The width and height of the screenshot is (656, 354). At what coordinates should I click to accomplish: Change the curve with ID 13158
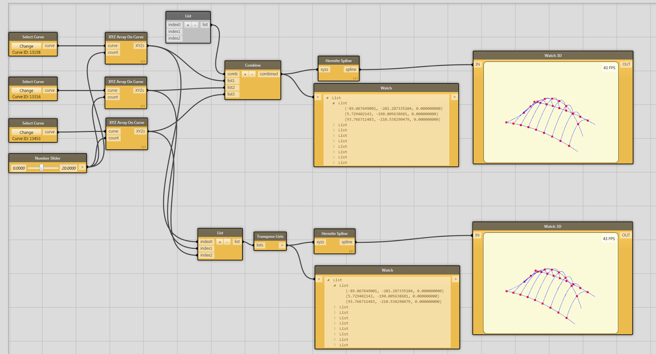(x=26, y=46)
